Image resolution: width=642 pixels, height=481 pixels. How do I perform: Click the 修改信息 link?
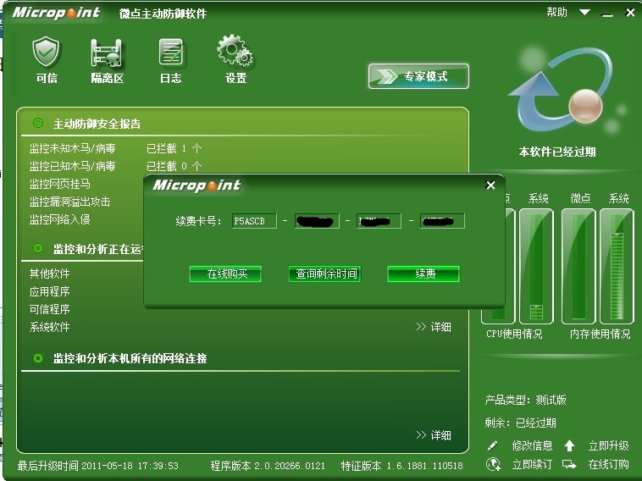coord(532,445)
